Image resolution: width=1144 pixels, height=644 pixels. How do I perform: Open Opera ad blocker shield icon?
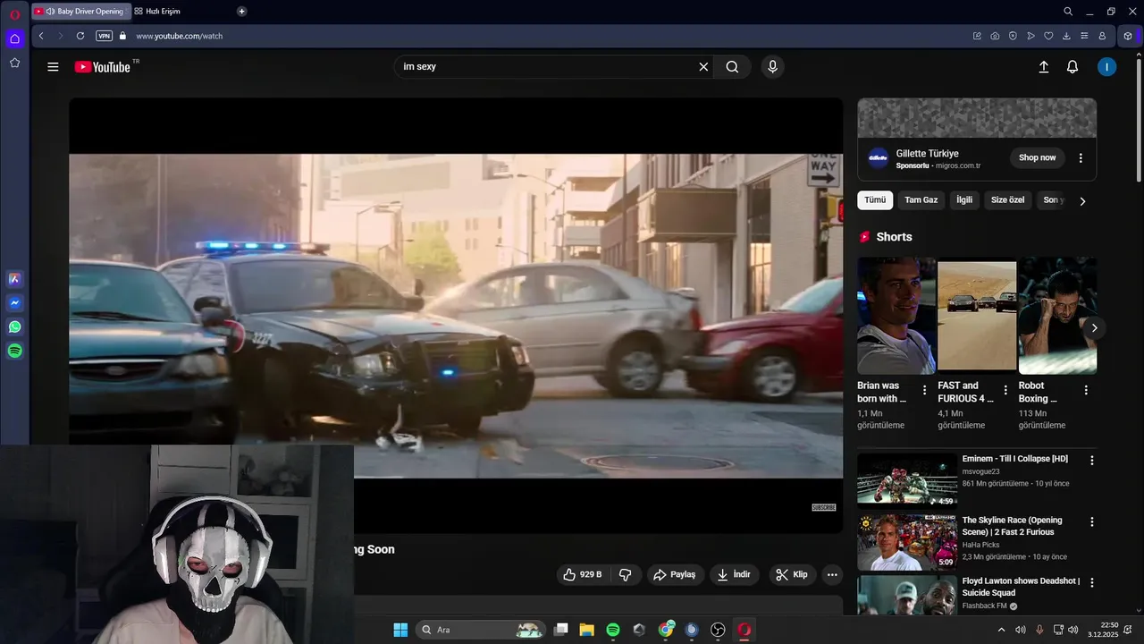tap(1013, 36)
